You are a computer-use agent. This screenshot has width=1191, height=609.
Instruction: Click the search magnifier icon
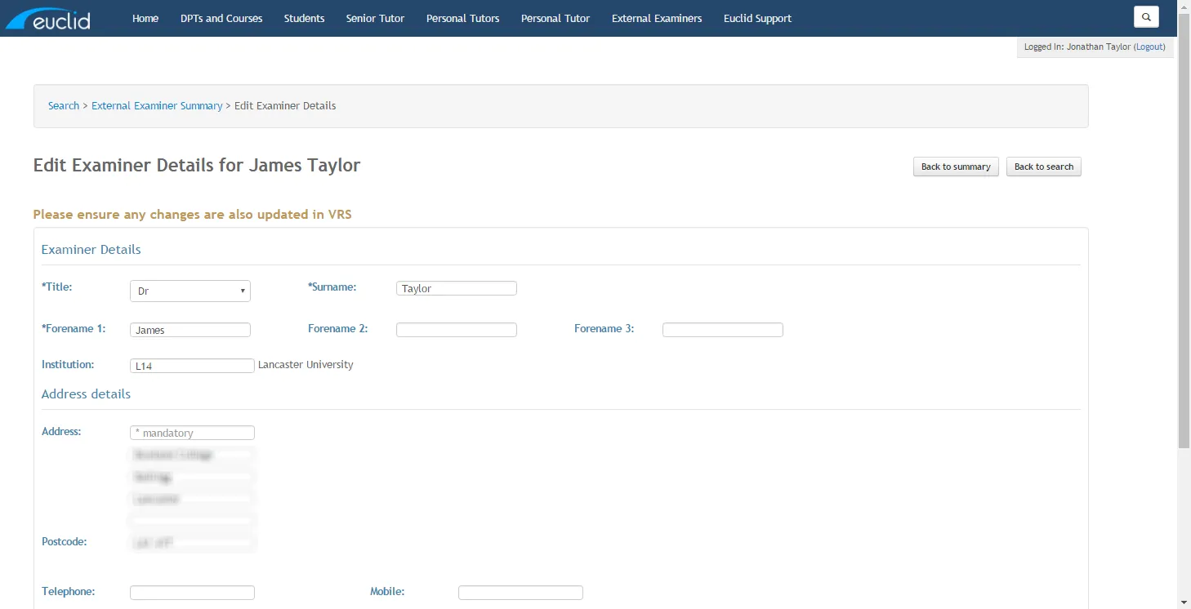point(1145,17)
